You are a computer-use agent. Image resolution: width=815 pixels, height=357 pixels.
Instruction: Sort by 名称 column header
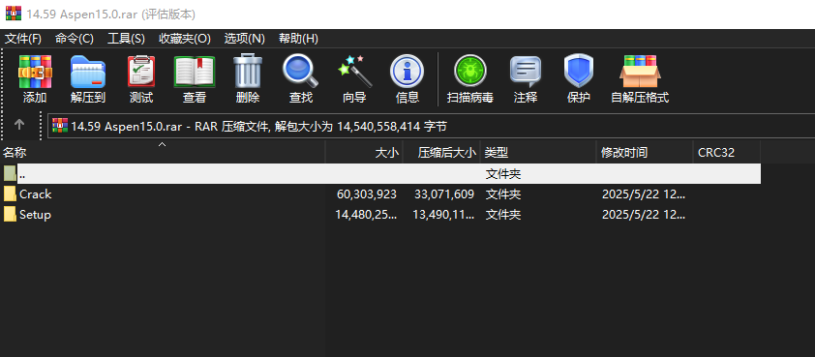163,152
